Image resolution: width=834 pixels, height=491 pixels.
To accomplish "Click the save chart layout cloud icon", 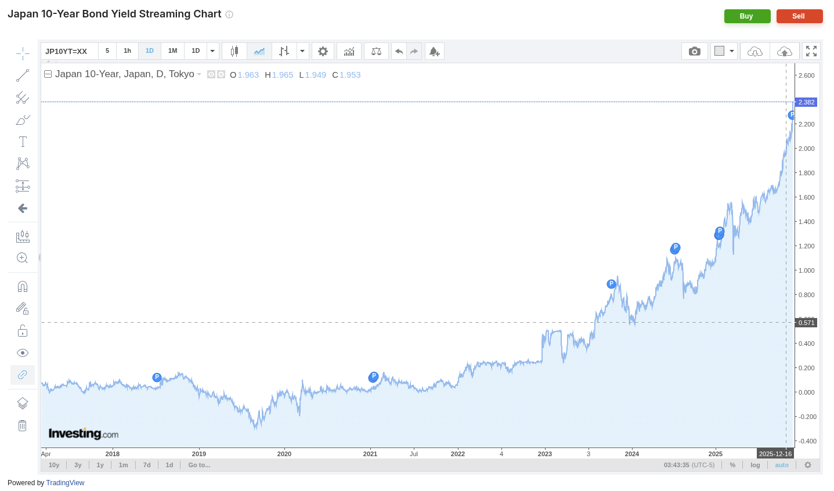I will pos(785,51).
